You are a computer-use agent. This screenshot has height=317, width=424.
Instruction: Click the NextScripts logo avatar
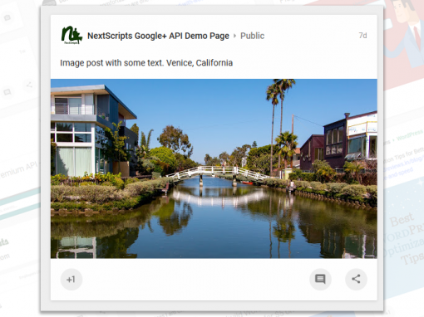pyautogui.click(x=71, y=35)
